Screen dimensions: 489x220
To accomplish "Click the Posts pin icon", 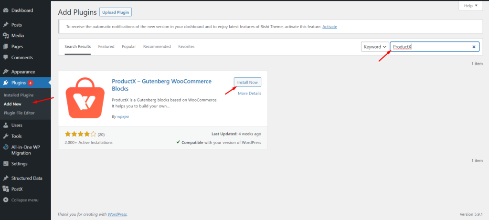I will click(x=6, y=25).
